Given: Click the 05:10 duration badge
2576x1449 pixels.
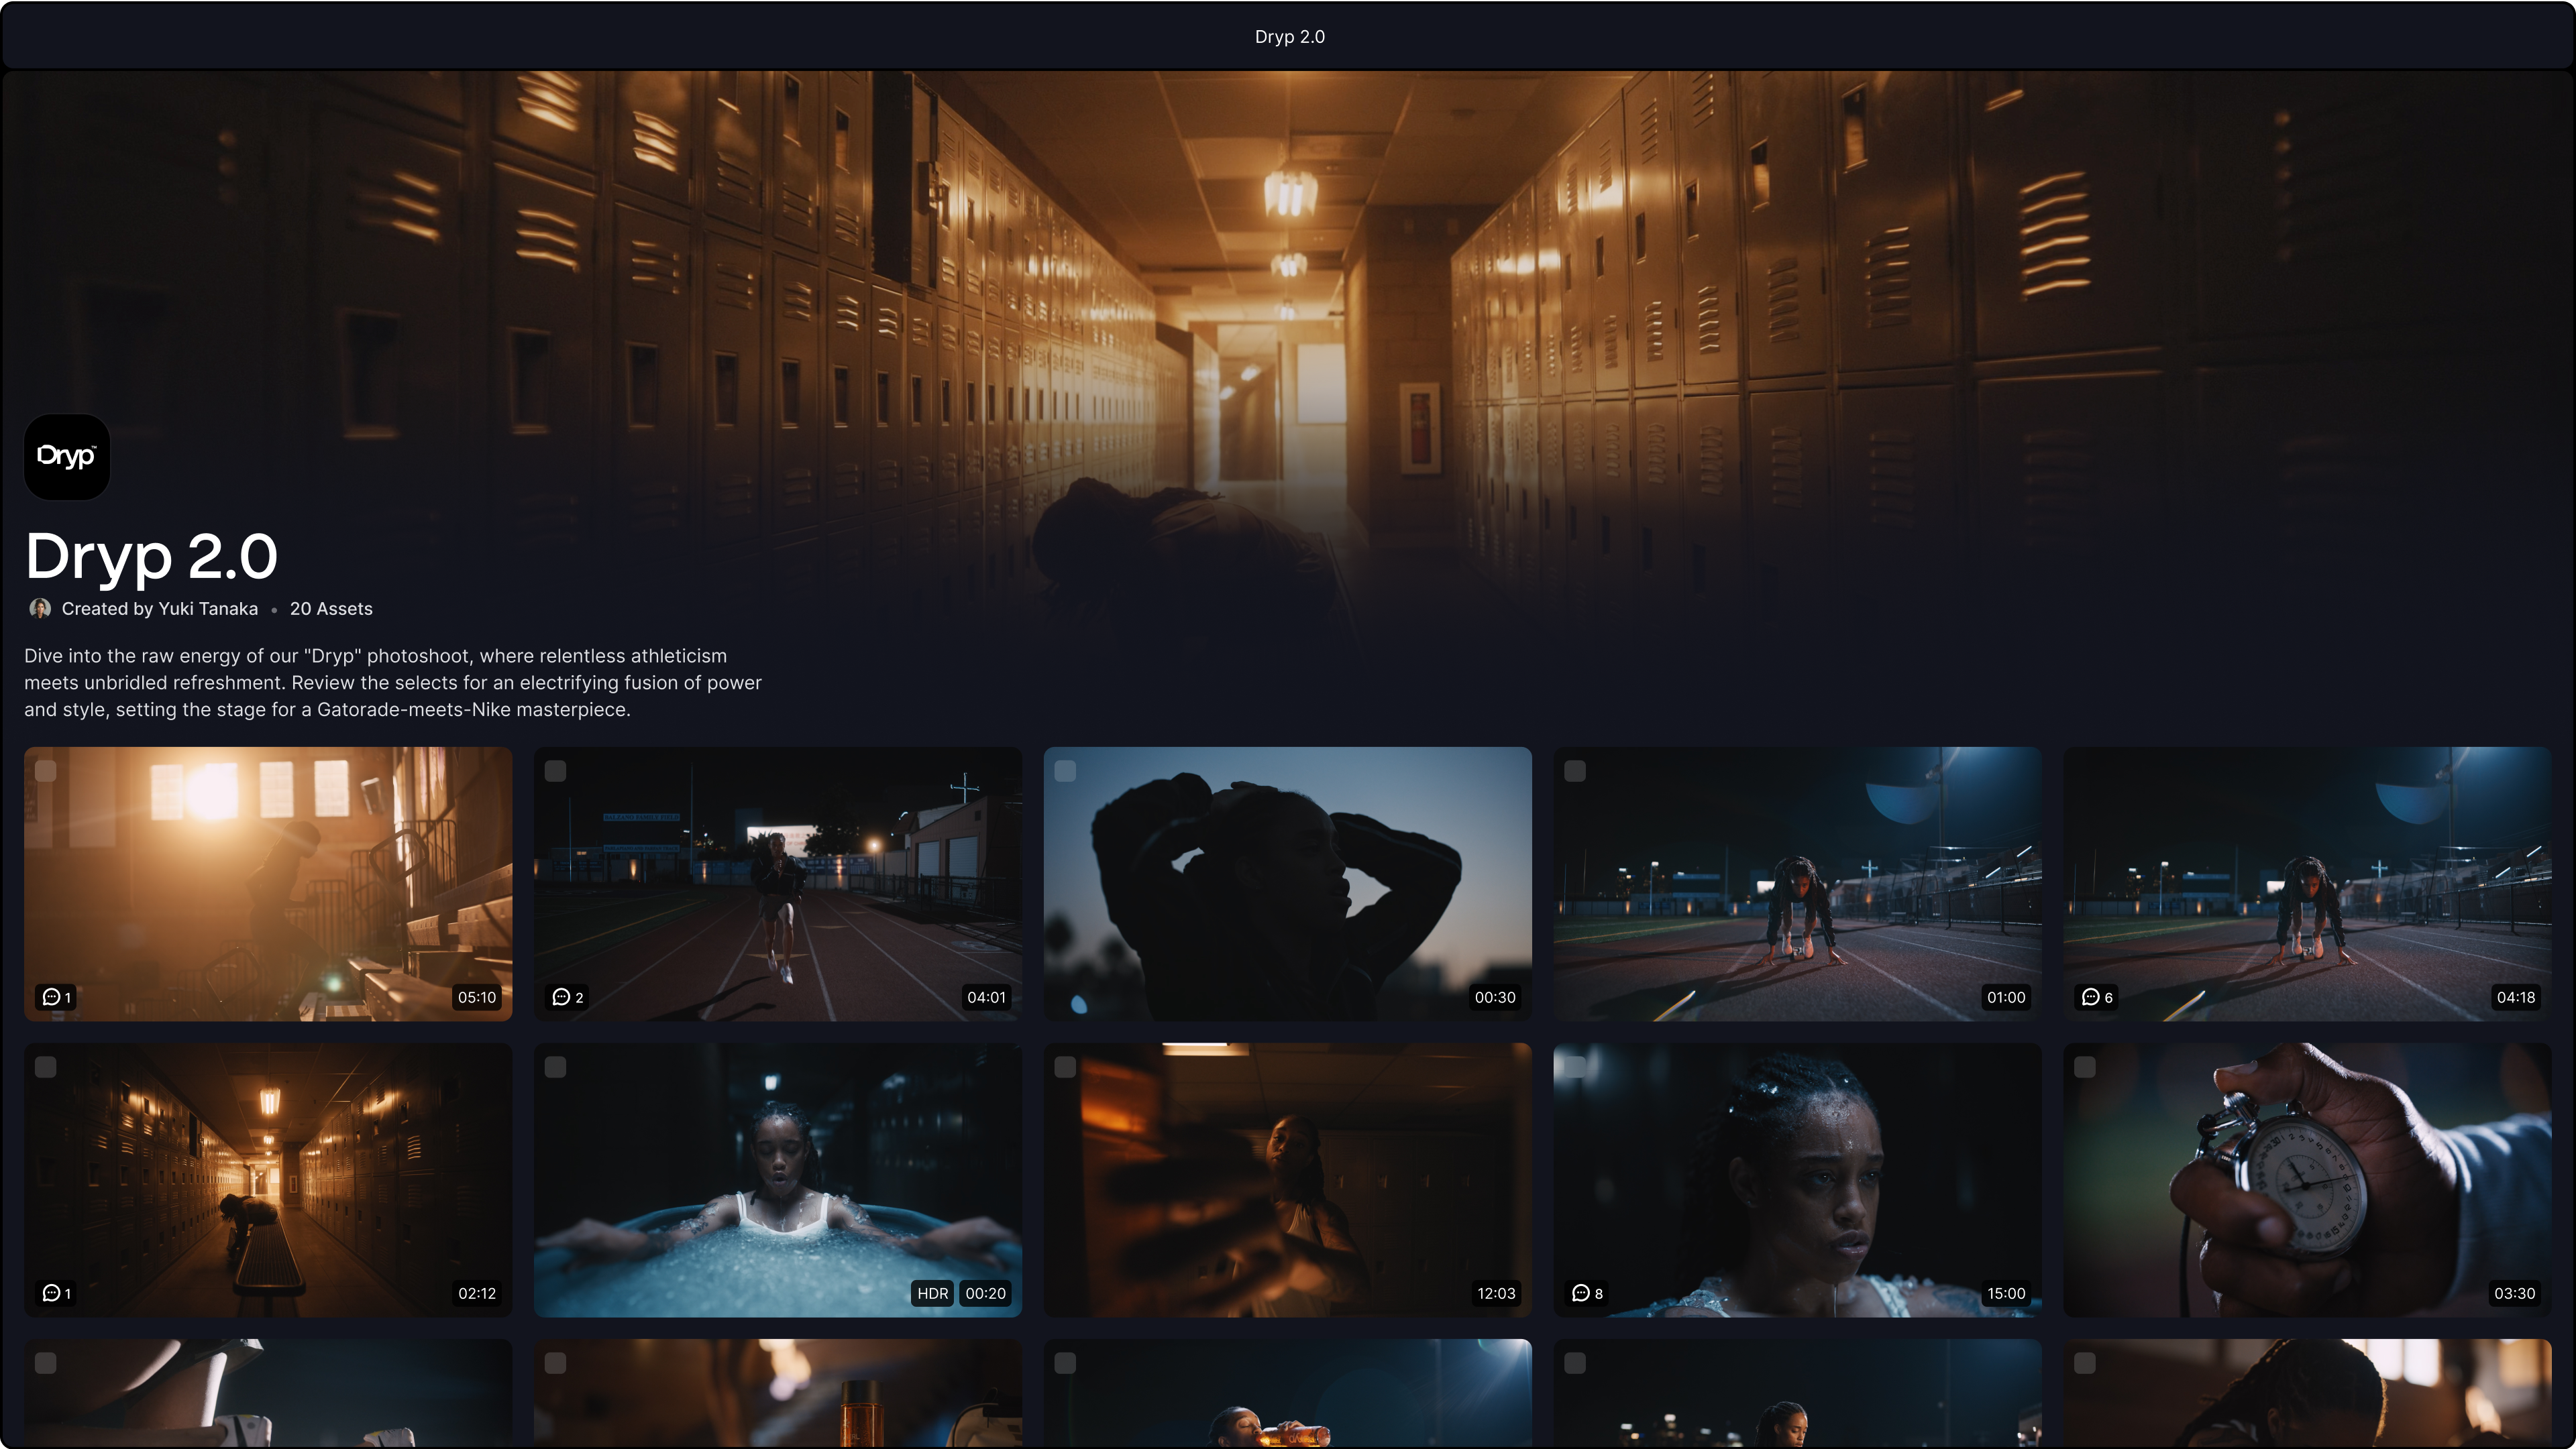Looking at the screenshot, I should coord(477,997).
